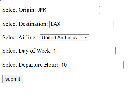
Task: Place cursor on the JFK text
Action: (42, 10)
